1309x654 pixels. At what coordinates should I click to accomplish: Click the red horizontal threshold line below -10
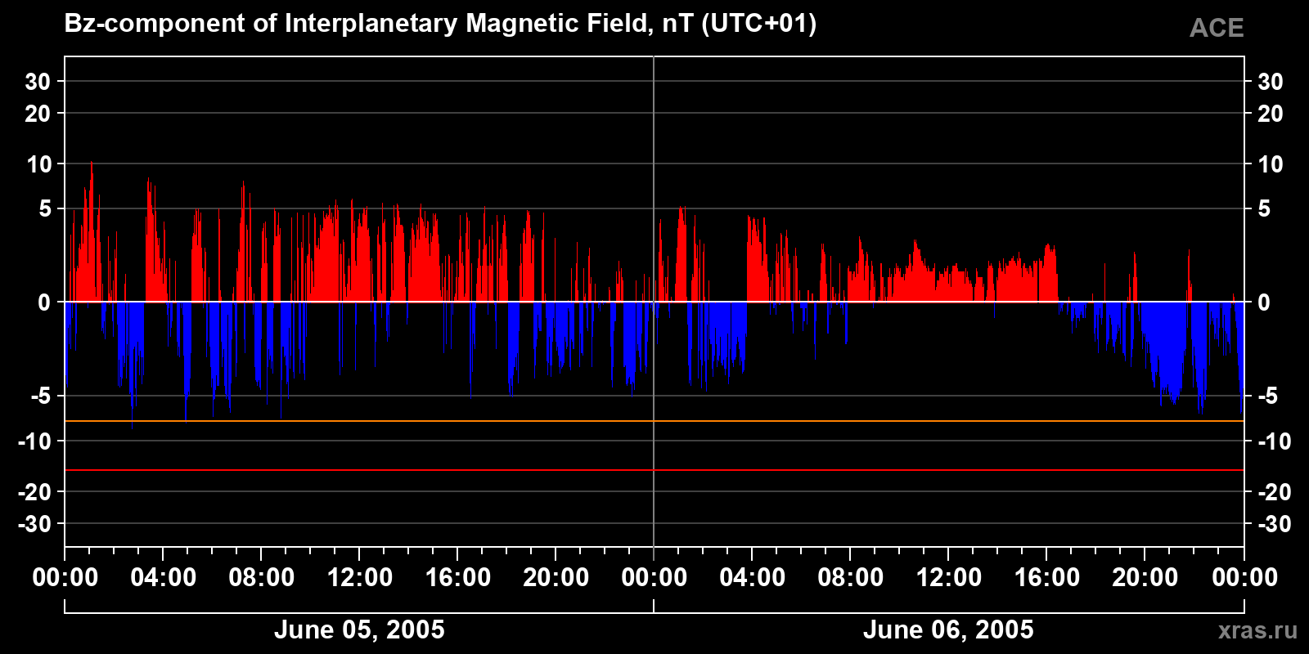654,470
